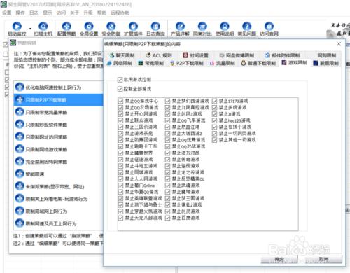Switch to the 时间设置 tab
This screenshot has height=273, width=350.
(195, 55)
